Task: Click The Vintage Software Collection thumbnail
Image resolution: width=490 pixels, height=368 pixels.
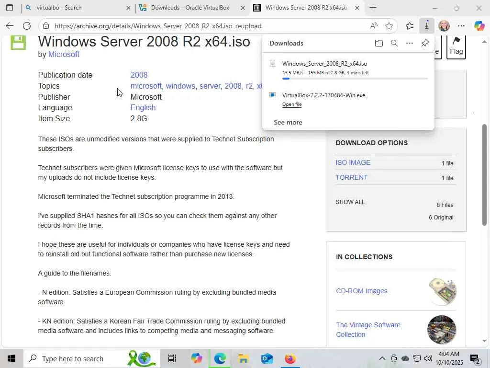Action: [442, 330]
